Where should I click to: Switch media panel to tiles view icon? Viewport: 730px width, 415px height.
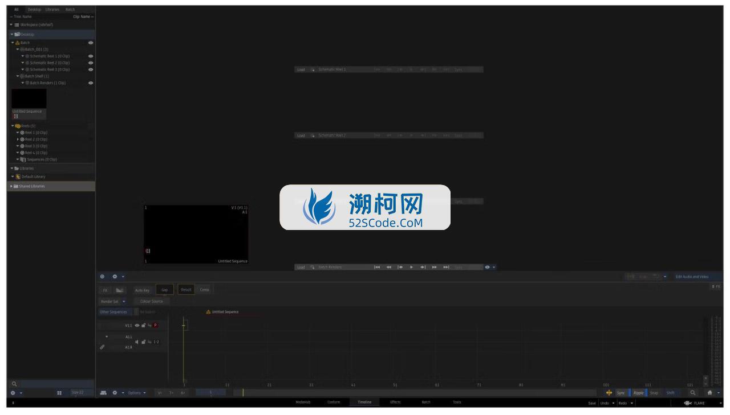coord(59,392)
